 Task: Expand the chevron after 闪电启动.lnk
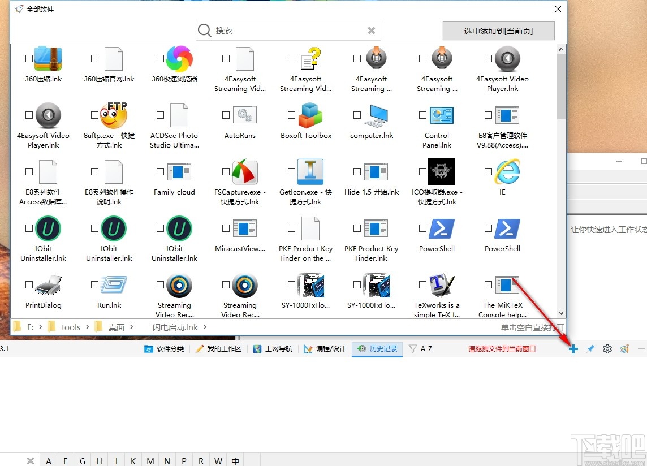205,327
